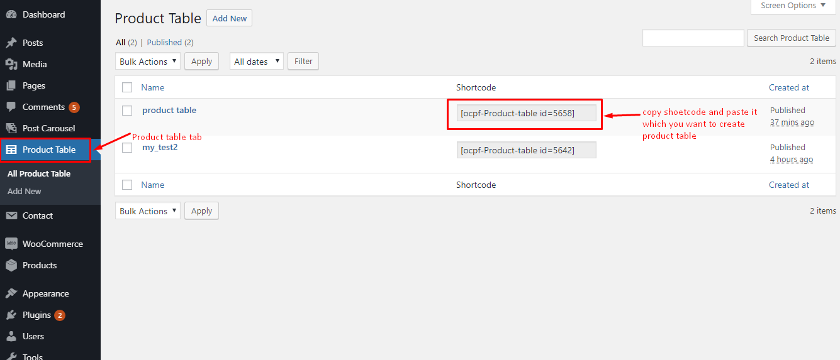This screenshot has width=840, height=360.
Task: Click the Comments speech bubble icon
Action: tap(11, 107)
